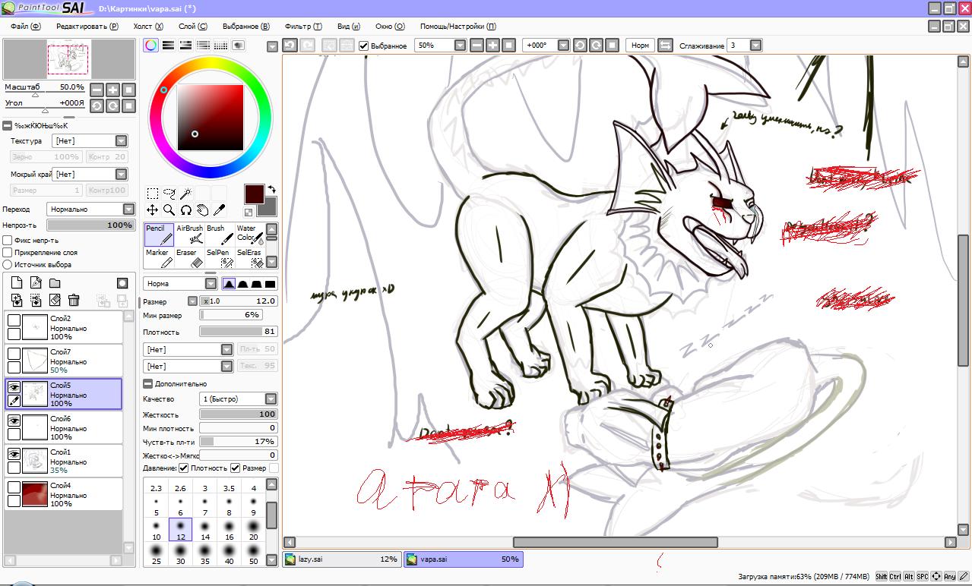972x586 pixels.
Task: Enable Прикрепление слоя checkbox
Action: pos(8,253)
